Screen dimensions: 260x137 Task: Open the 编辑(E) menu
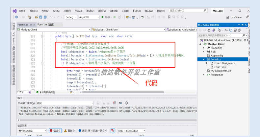(34, 11)
